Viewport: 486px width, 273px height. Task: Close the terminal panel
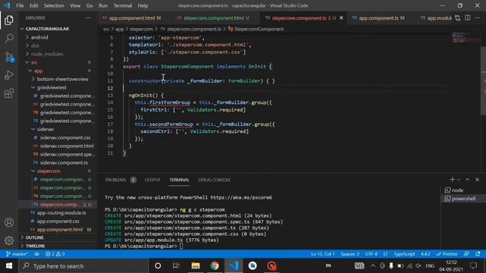[478, 180]
